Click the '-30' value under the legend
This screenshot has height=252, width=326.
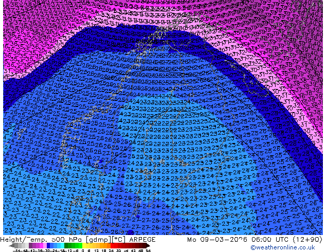[x=47, y=250]
